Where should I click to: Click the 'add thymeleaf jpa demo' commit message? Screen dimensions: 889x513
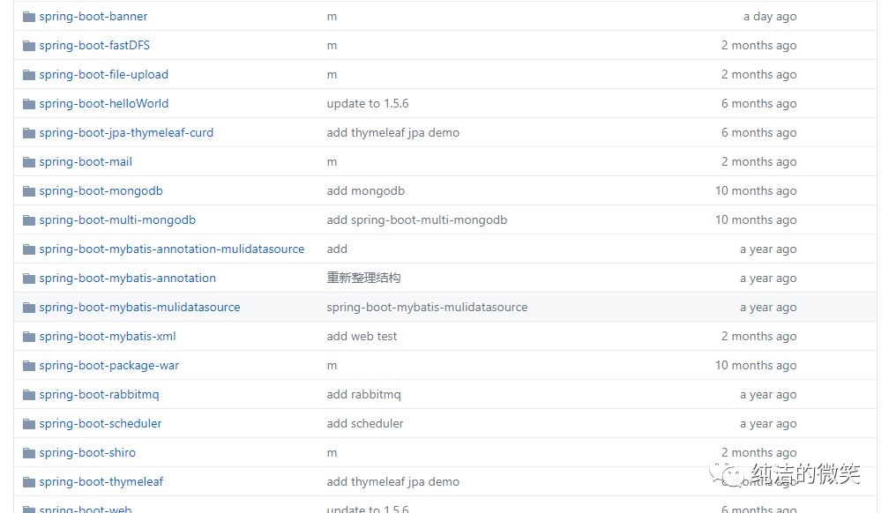392,132
